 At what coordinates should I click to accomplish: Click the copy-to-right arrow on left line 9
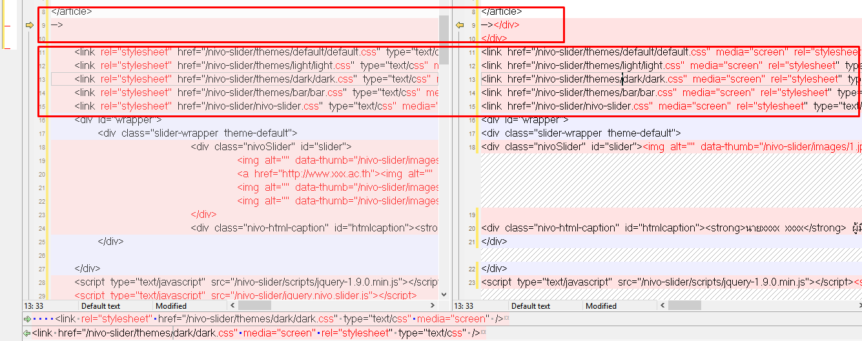tap(29, 25)
